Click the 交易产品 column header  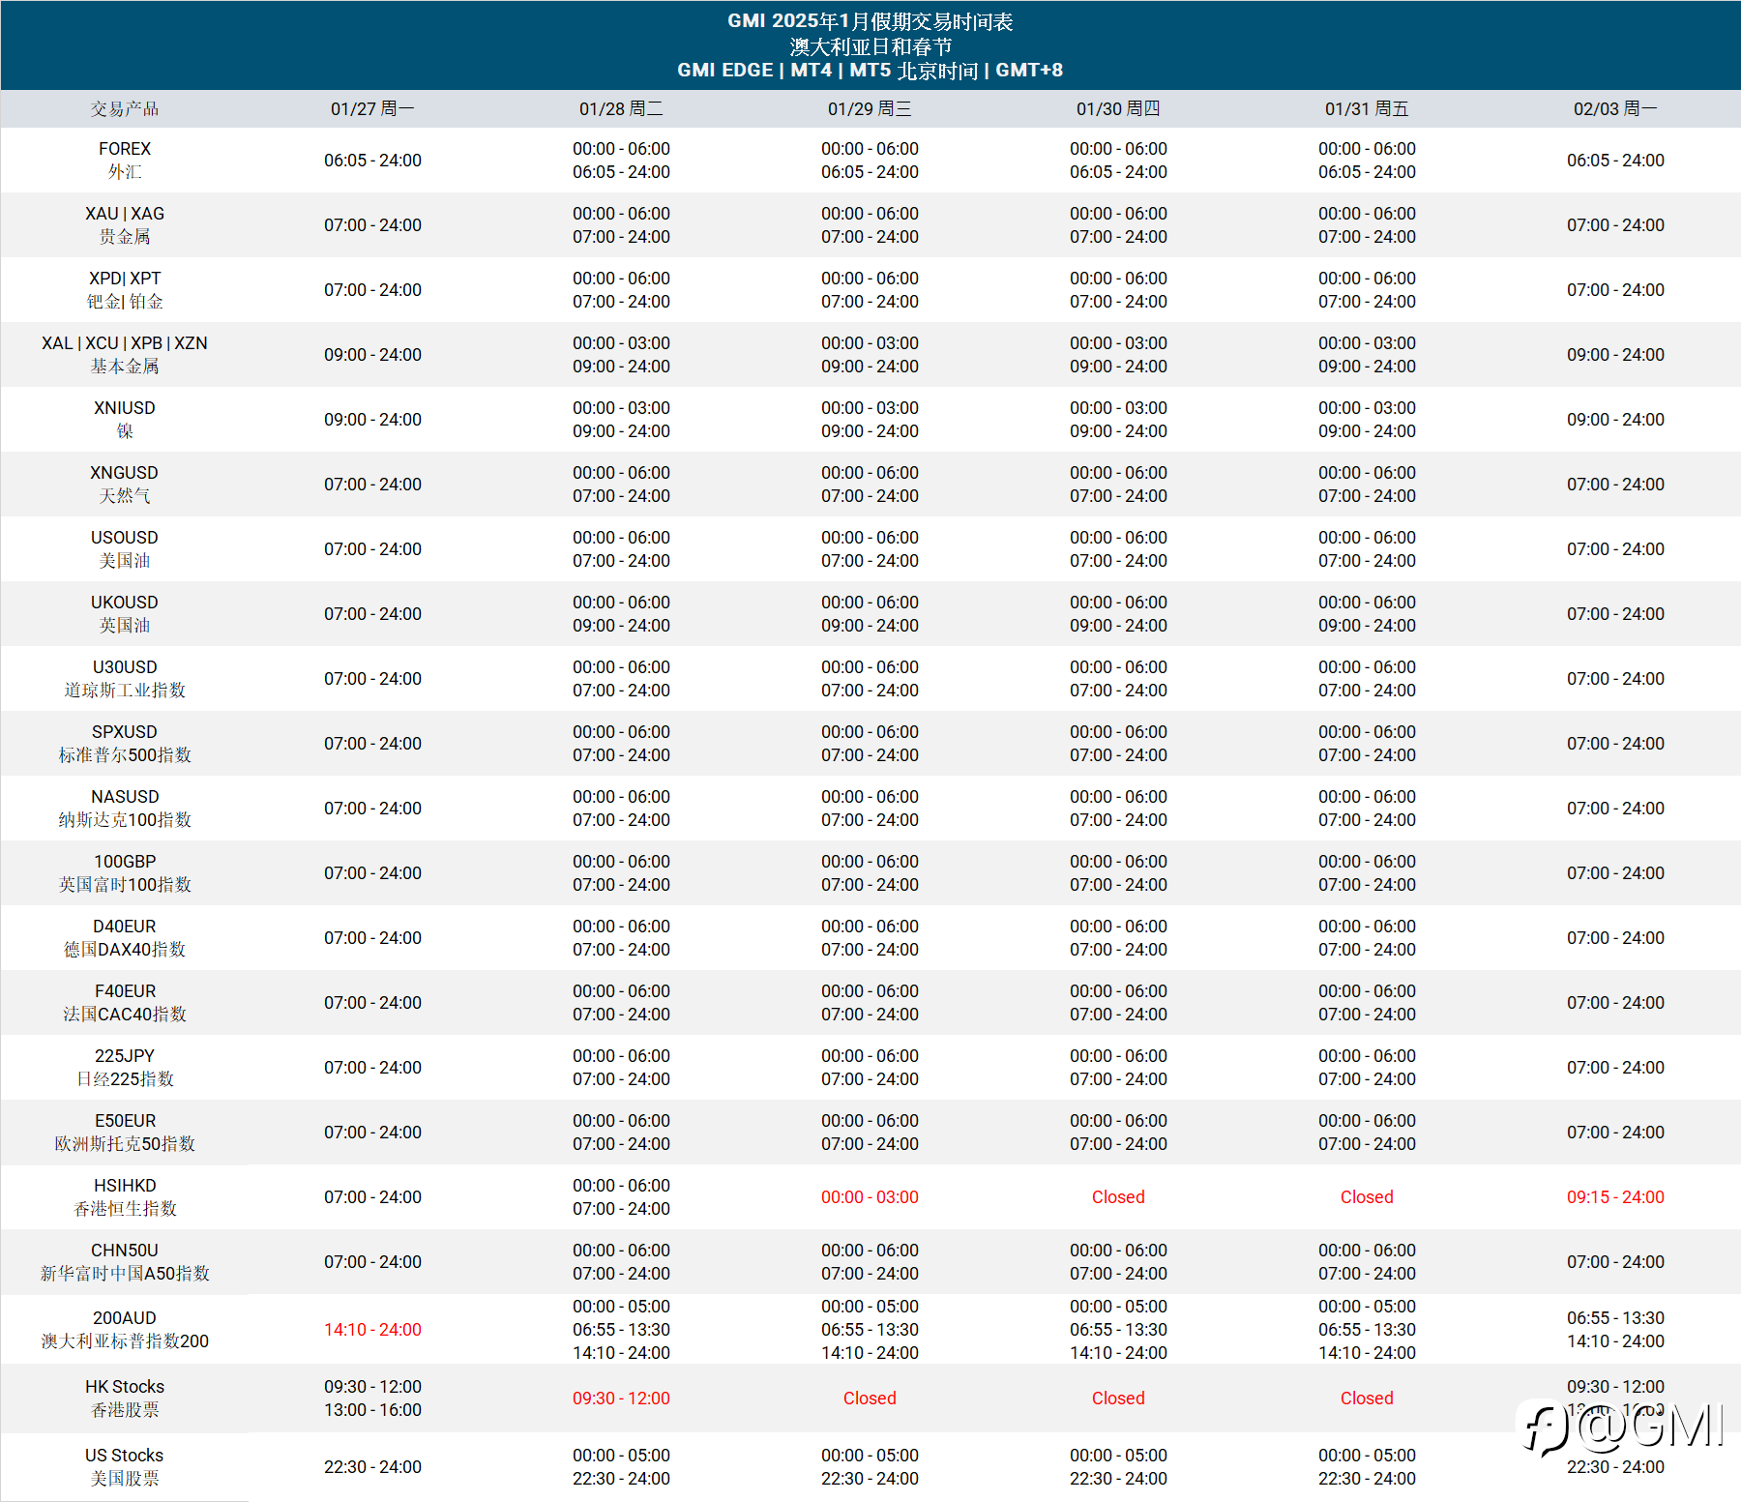pyautogui.click(x=125, y=108)
